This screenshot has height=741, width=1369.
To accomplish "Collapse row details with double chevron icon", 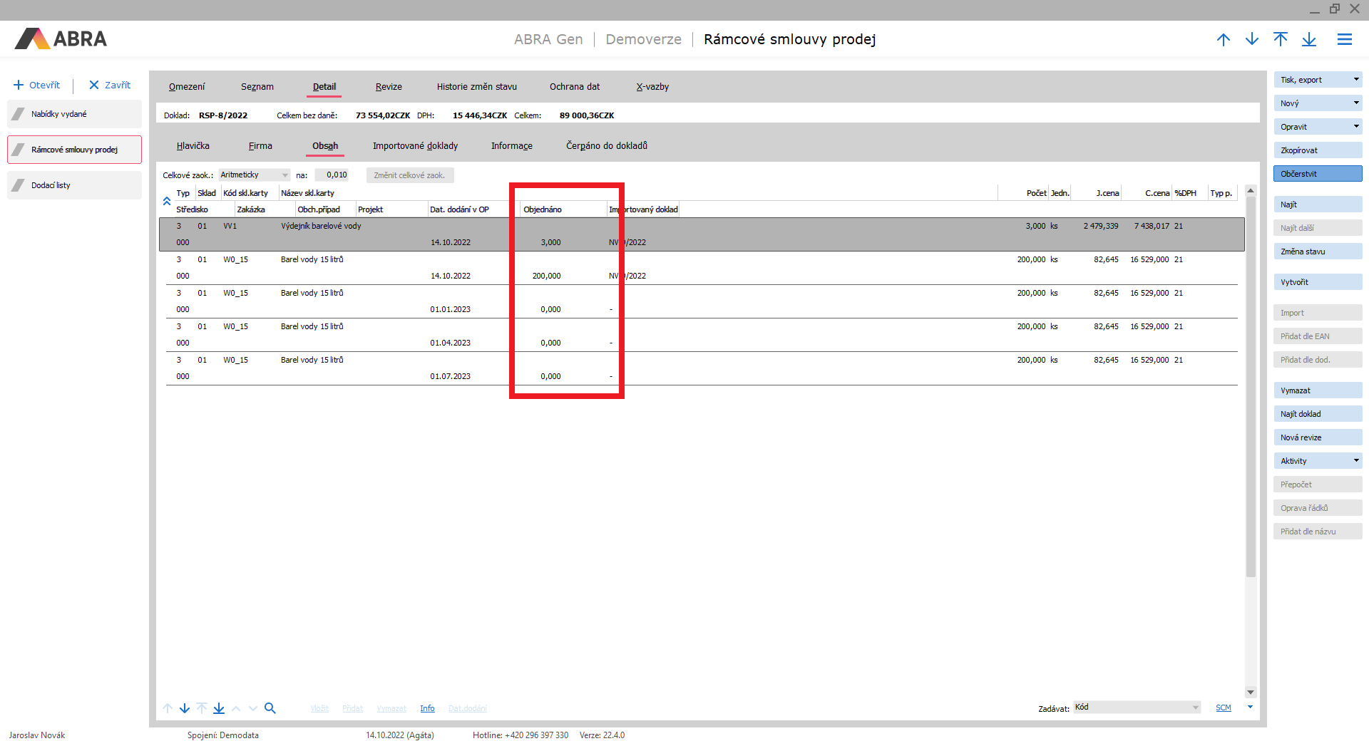I will pos(167,202).
